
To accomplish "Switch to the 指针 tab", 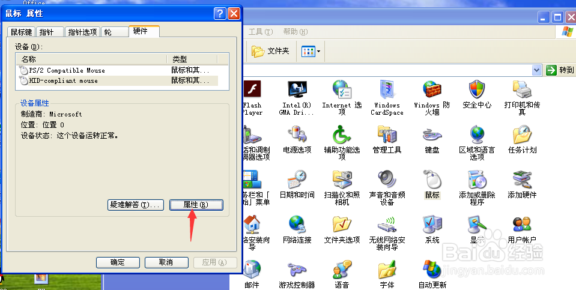I will point(50,32).
